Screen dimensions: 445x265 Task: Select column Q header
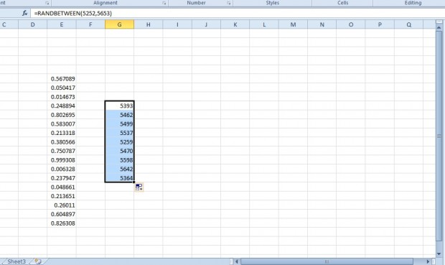tap(408, 24)
